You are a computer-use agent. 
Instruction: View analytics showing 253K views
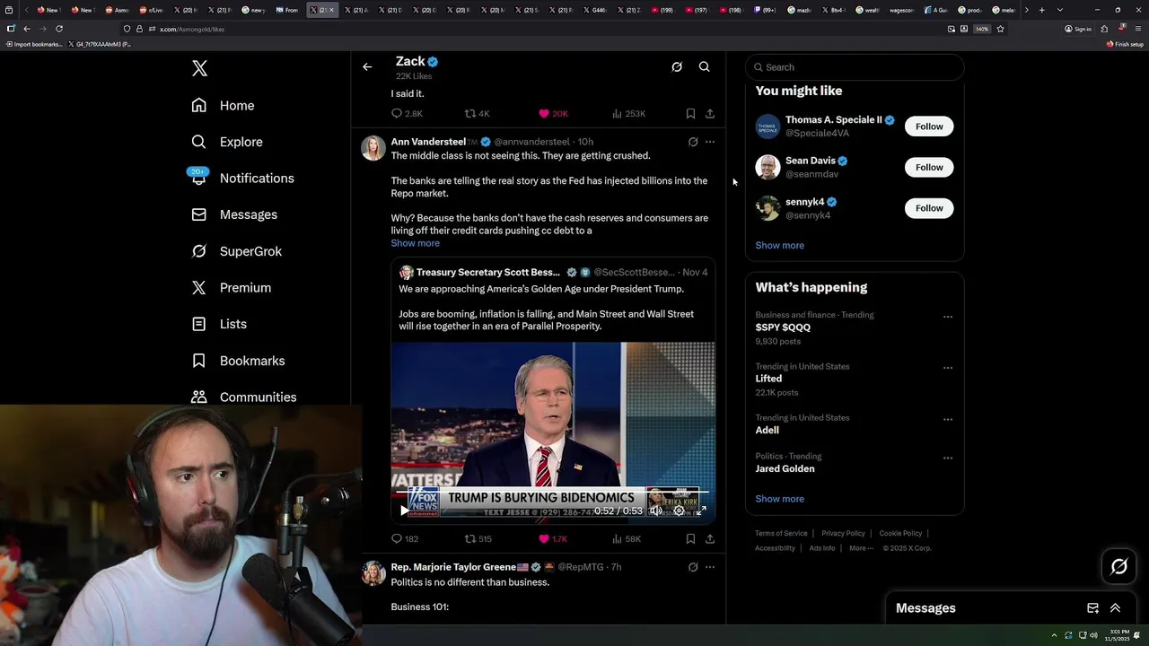click(628, 114)
